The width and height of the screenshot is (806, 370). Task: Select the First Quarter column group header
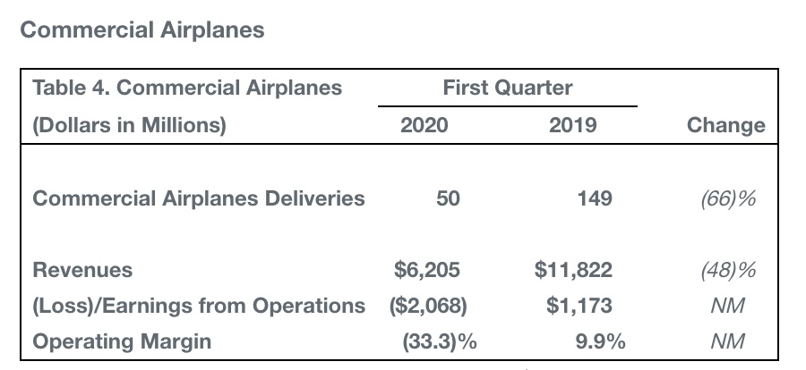507,88
